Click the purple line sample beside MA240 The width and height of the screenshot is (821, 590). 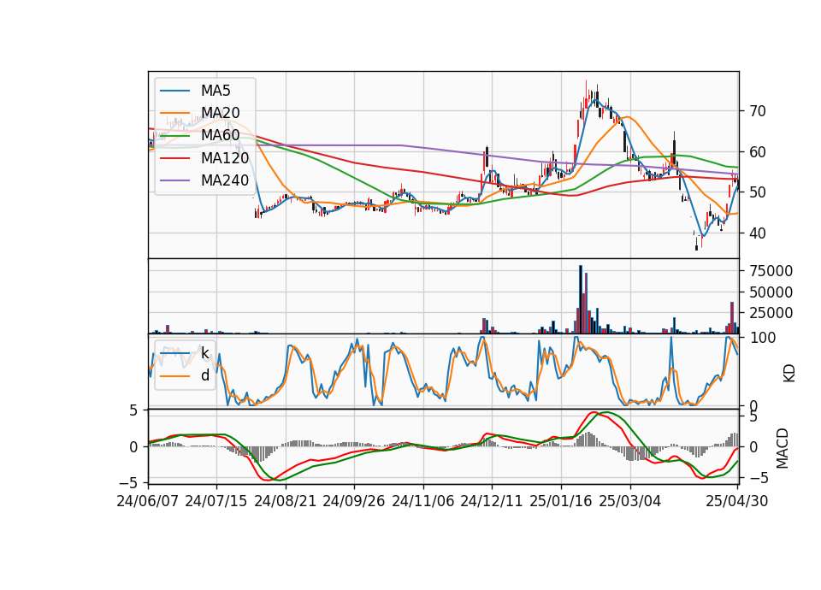coord(174,180)
